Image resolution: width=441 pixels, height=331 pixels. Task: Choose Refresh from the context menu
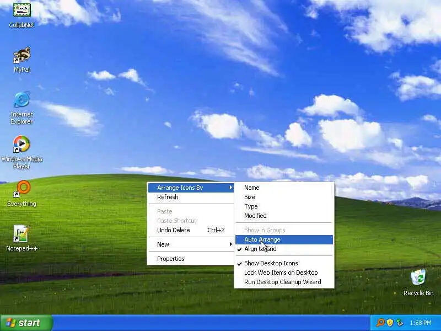191,197
